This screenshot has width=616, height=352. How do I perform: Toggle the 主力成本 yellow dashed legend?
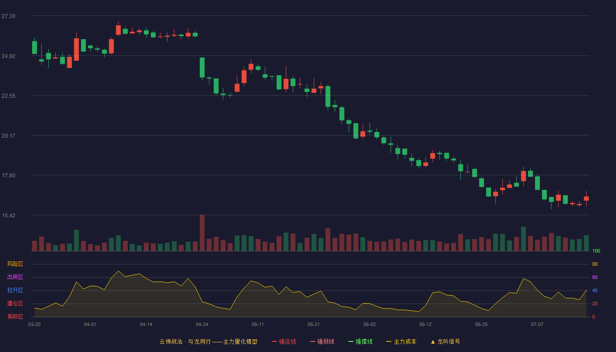click(401, 341)
